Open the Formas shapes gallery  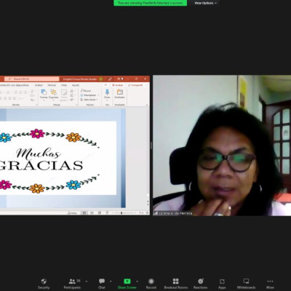(x=44, y=94)
